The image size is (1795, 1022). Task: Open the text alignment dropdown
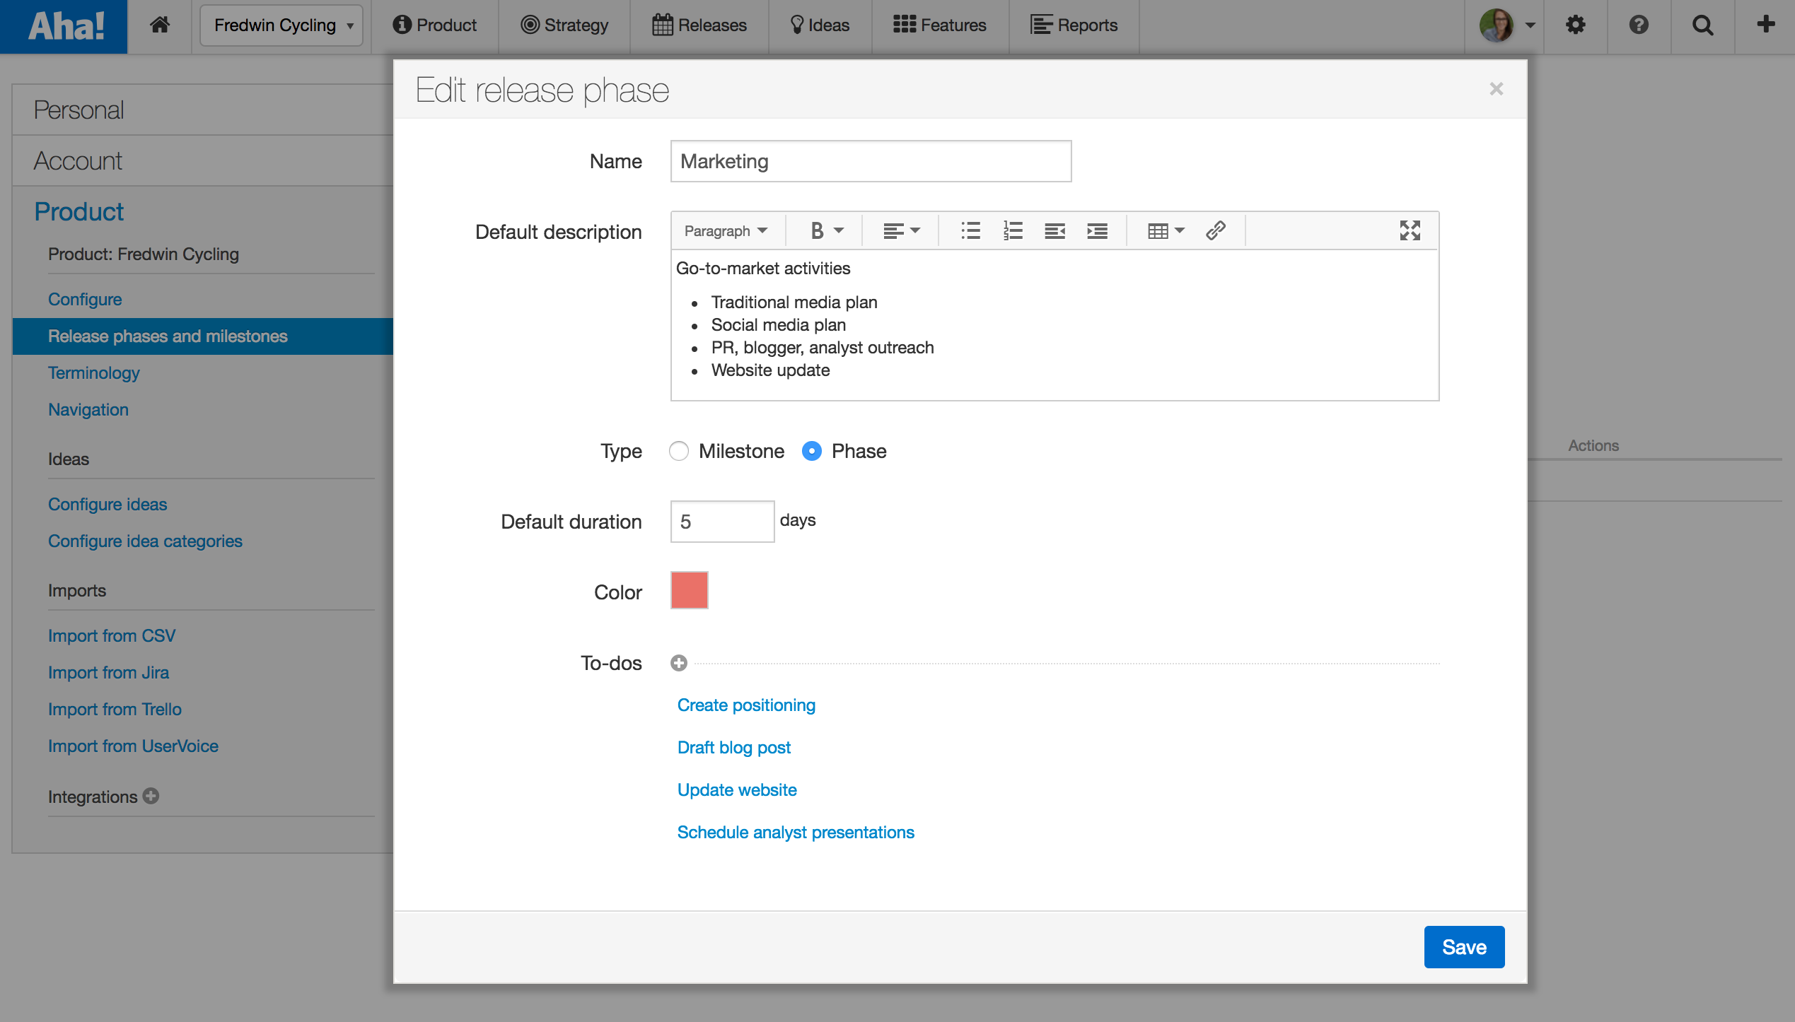[901, 230]
